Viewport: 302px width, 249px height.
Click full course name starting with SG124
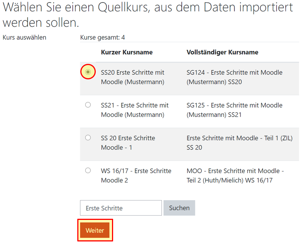click(x=235, y=77)
